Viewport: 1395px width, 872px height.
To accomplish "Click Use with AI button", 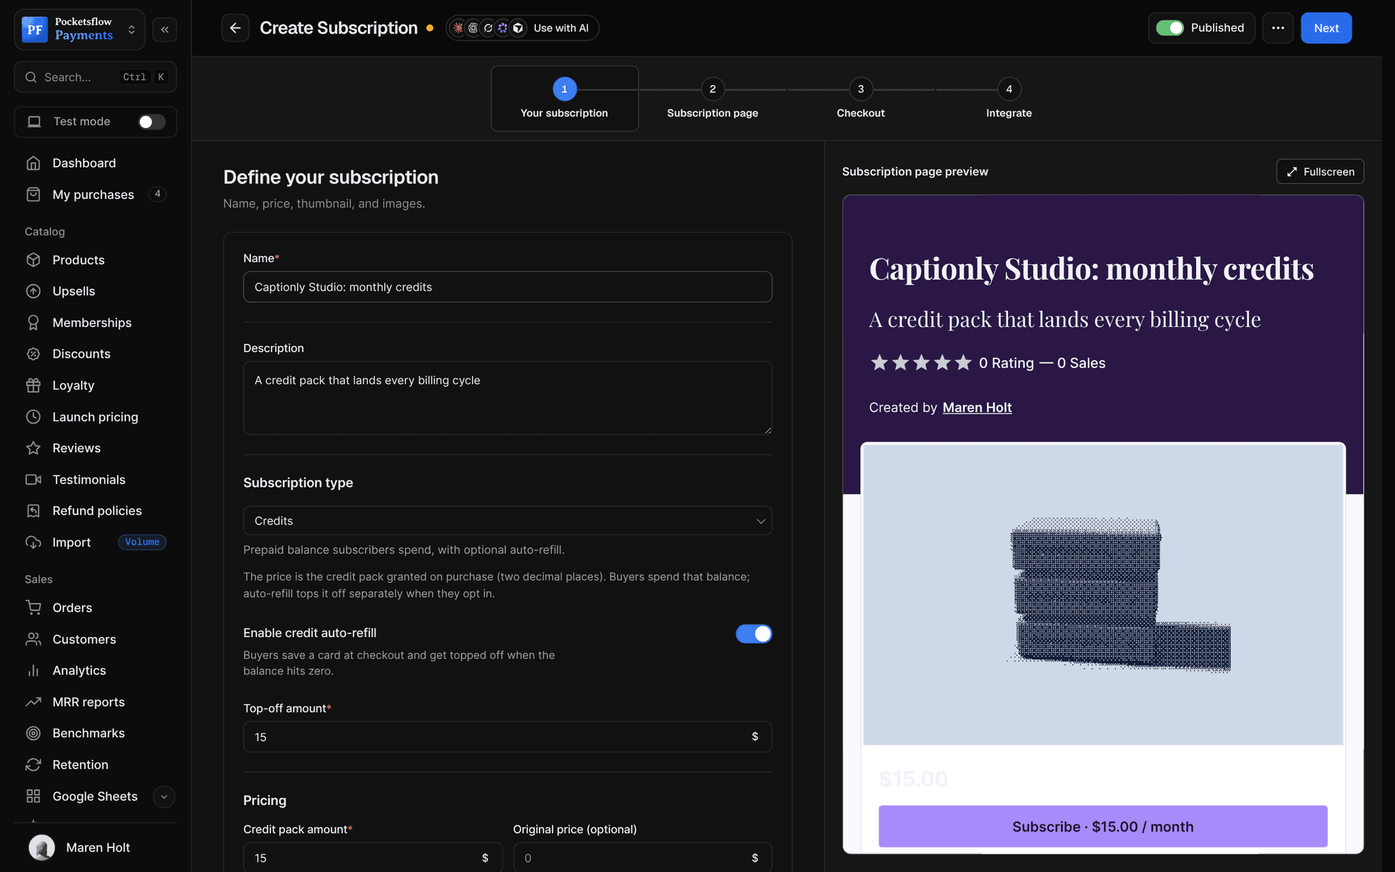I will click(522, 28).
